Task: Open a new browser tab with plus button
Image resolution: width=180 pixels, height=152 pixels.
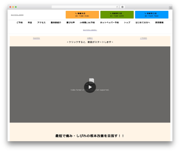Action: pyautogui.click(x=171, y=8)
